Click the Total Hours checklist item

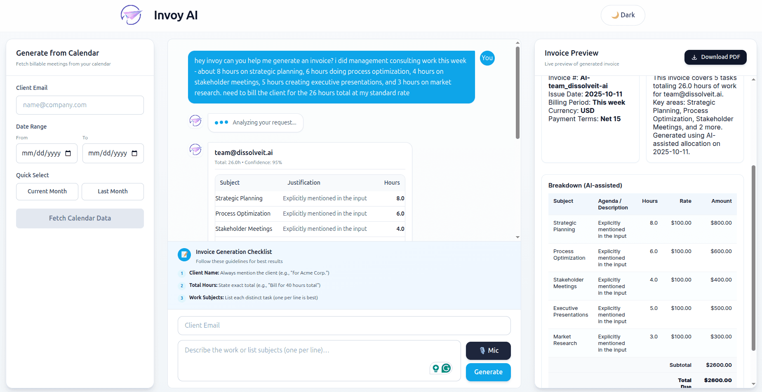coord(254,286)
